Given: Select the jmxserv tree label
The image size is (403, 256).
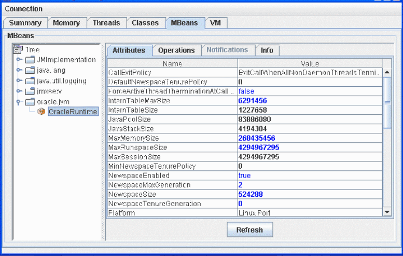Looking at the screenshot, I should tap(49, 91).
